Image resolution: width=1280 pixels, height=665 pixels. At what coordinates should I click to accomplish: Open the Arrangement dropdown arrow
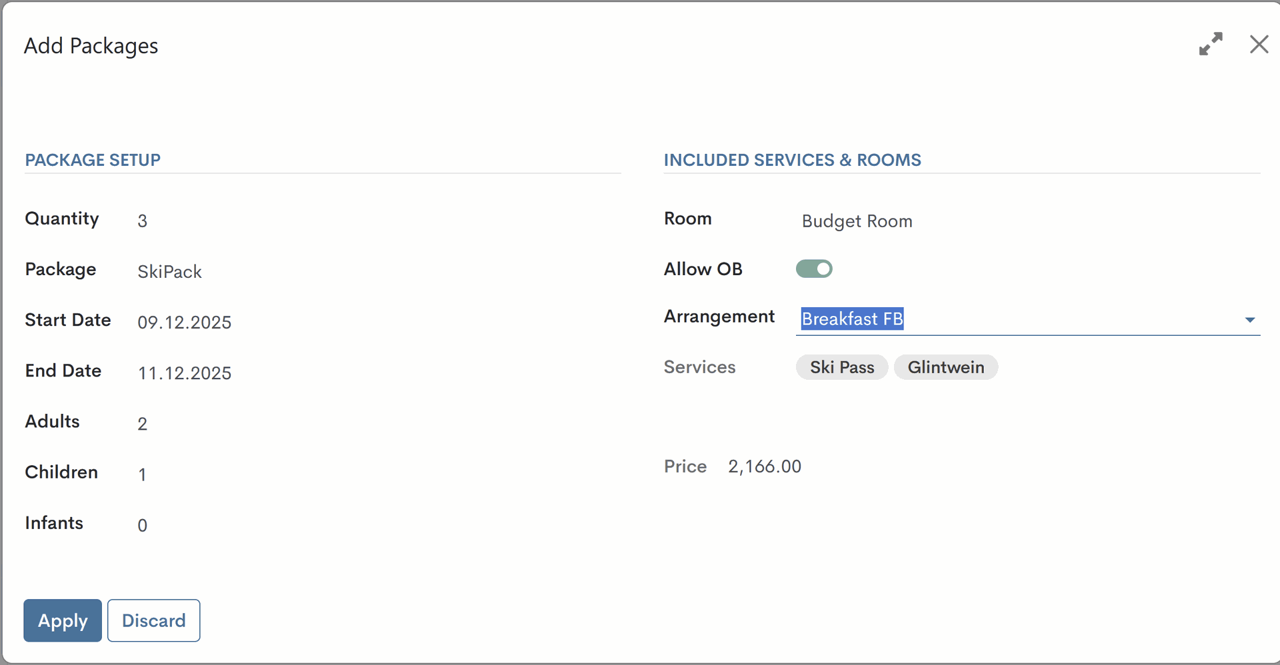click(x=1250, y=320)
